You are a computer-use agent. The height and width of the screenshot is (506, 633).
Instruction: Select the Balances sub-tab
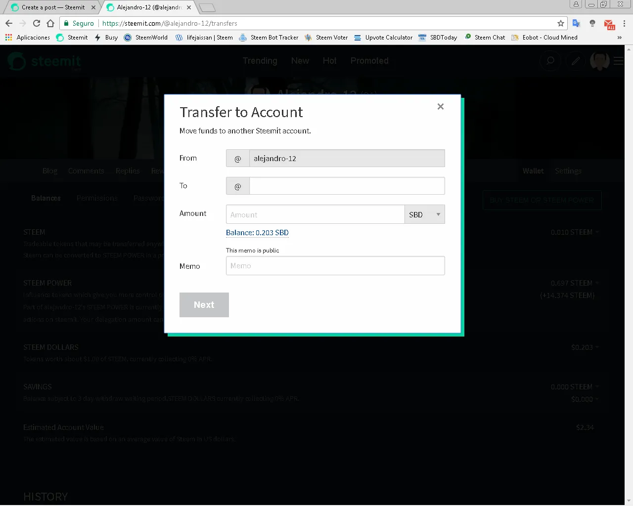(x=46, y=198)
